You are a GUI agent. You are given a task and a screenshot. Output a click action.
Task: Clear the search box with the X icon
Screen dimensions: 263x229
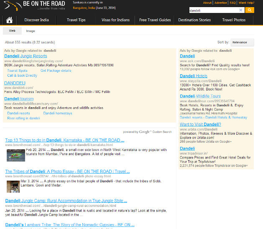241,10
